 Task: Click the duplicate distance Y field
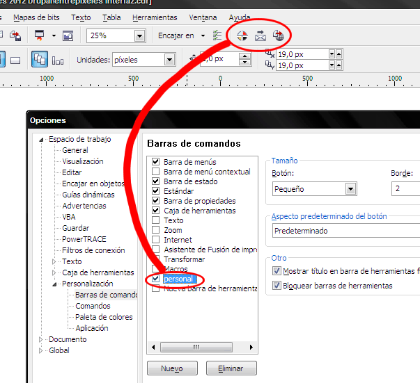click(303, 65)
